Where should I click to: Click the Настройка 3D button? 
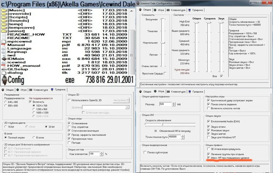pos(121,100)
